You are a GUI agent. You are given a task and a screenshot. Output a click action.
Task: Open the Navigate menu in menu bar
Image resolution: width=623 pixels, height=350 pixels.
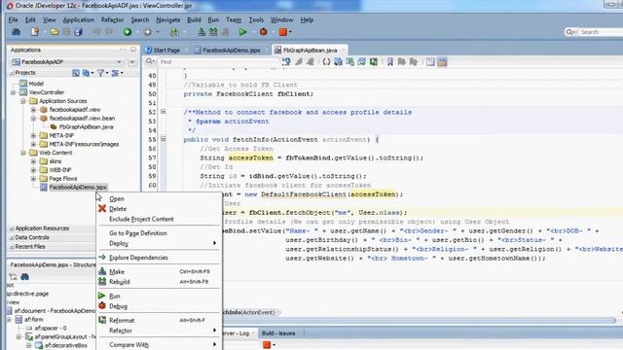coord(167,19)
